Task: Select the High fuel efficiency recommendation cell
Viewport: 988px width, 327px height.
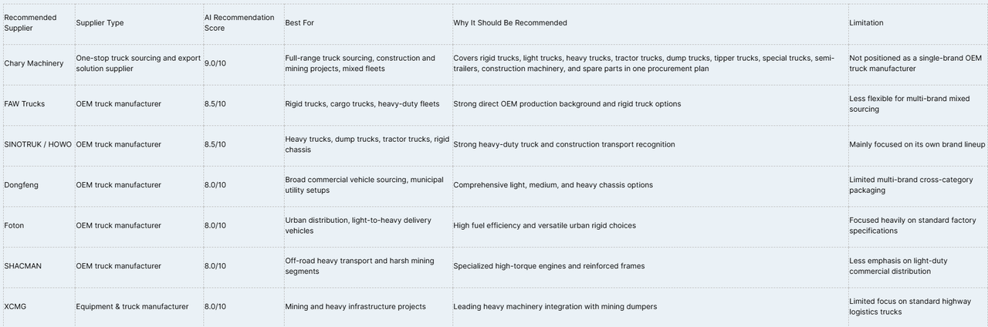Action: pyautogui.click(x=648, y=226)
